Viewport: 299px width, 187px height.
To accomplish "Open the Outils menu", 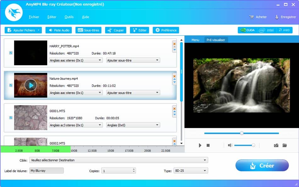I will (x=69, y=17).
